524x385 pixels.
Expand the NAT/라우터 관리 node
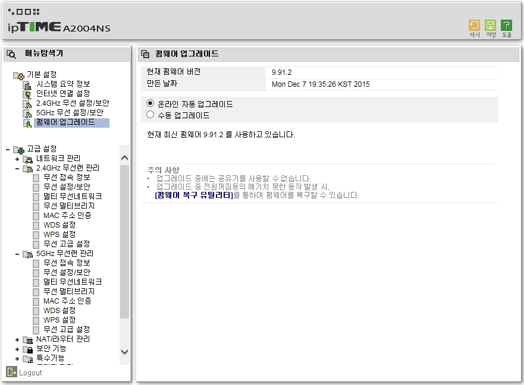[x=17, y=340]
